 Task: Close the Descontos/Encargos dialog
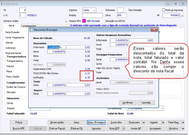[154, 30]
